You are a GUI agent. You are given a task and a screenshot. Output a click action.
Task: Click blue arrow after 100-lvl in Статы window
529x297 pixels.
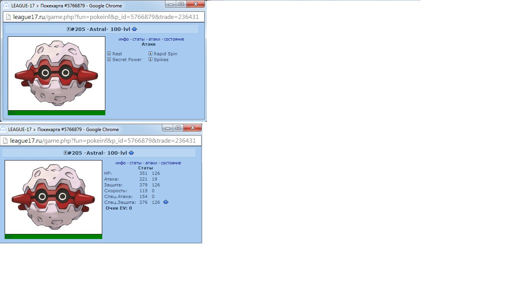coord(131,153)
